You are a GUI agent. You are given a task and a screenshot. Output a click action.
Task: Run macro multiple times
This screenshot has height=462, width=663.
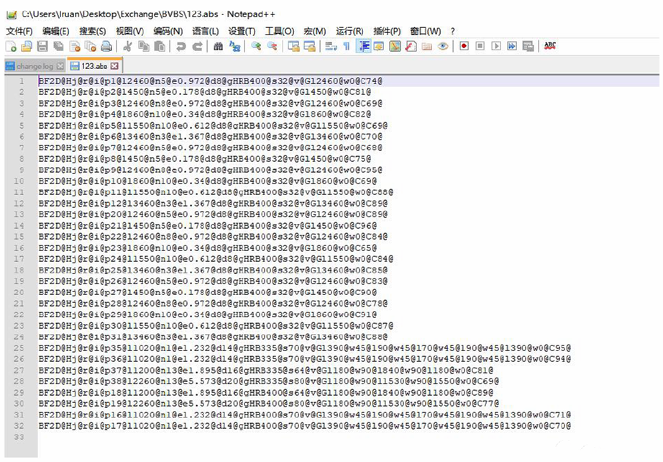pos(512,45)
